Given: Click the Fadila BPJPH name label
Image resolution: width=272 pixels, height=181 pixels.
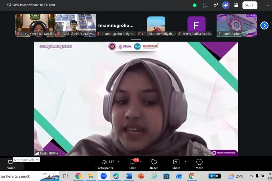Looking at the screenshot, I should click(x=49, y=154).
